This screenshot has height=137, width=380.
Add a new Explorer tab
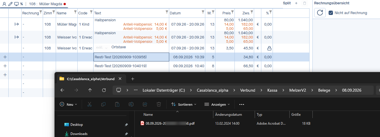pos(133,79)
